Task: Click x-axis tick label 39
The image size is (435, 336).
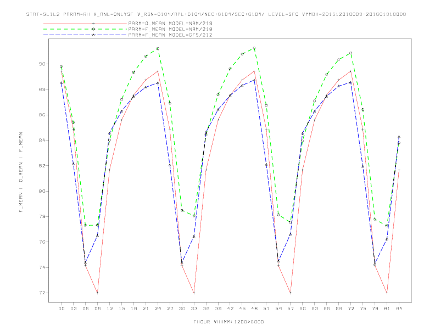Action: [219, 309]
